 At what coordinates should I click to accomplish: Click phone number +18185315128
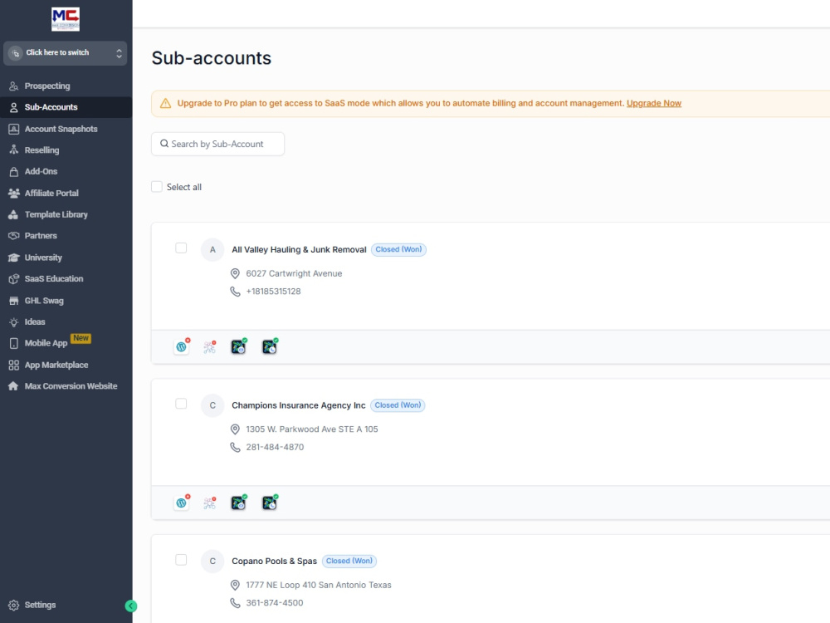pos(273,292)
